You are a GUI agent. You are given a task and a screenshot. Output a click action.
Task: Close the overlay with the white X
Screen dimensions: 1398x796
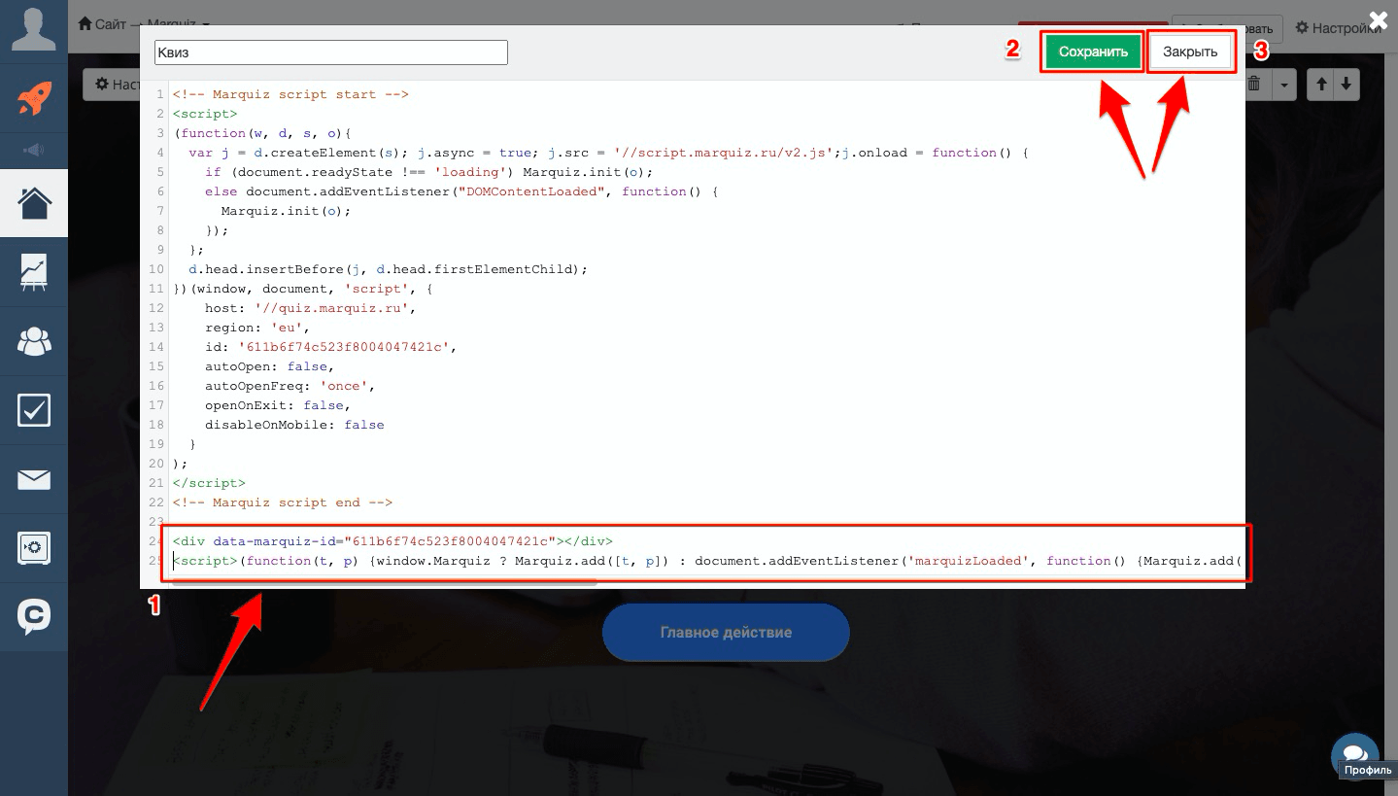coord(1379,18)
